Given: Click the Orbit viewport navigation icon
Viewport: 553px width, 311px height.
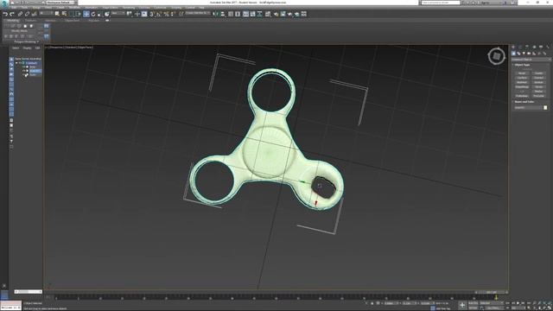Looking at the screenshot, I should click(x=544, y=308).
